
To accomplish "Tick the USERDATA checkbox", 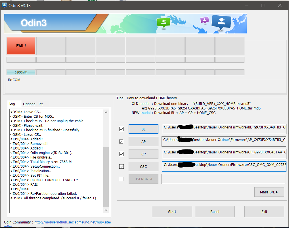I will (121, 179).
